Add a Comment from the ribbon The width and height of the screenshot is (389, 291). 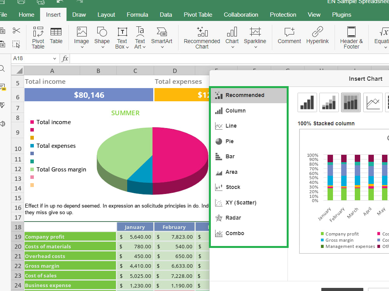click(x=289, y=35)
